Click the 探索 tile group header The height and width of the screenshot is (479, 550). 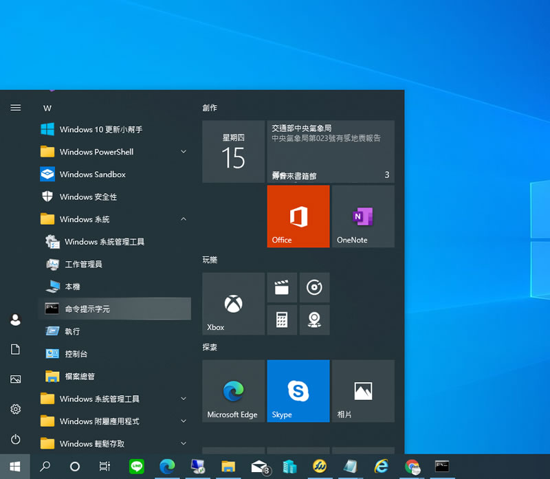pos(210,347)
